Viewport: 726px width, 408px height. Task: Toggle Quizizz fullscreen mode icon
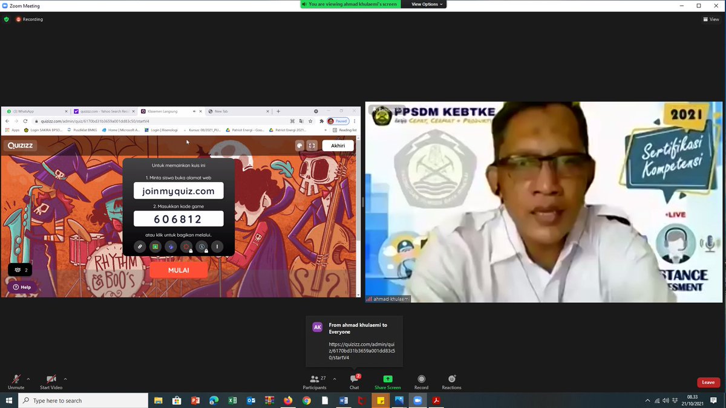tap(312, 145)
